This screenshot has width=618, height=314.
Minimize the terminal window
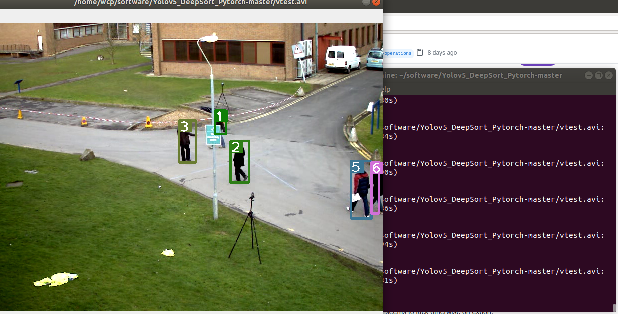[x=588, y=75]
